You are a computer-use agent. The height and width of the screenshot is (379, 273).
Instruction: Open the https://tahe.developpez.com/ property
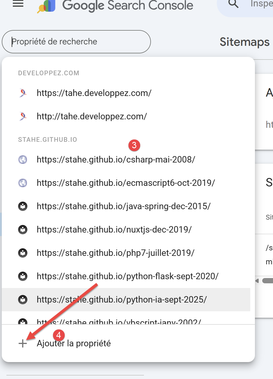(94, 93)
